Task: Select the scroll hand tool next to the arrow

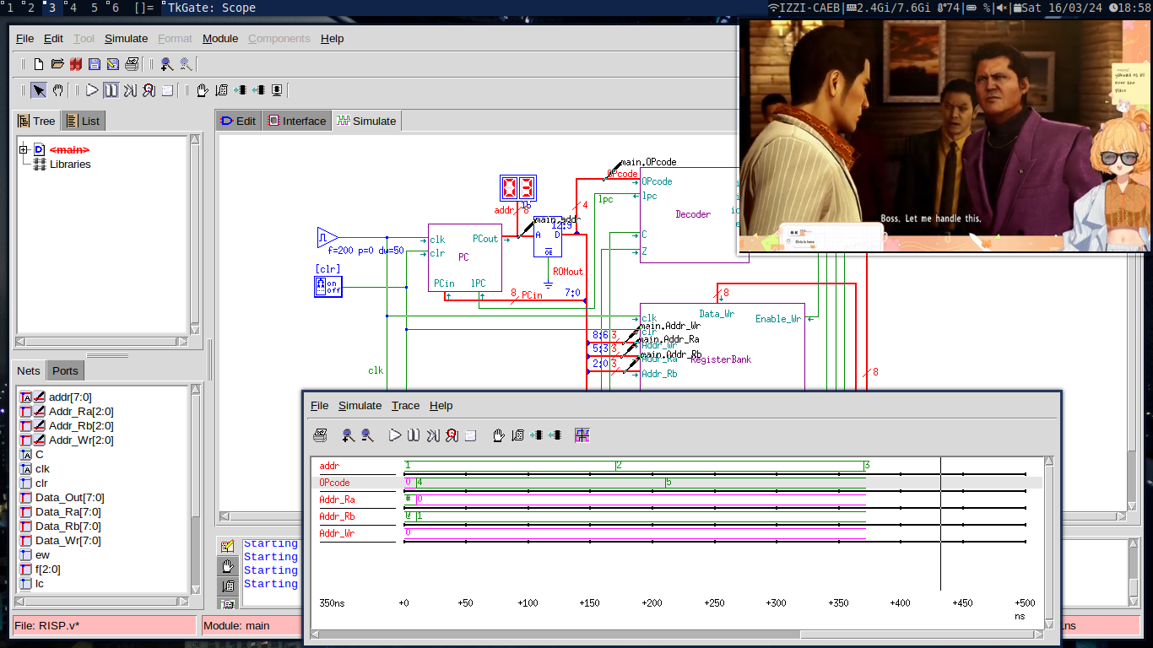Action: pos(58,90)
